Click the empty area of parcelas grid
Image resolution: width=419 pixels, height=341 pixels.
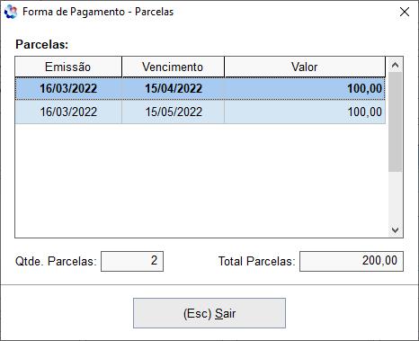click(201, 180)
